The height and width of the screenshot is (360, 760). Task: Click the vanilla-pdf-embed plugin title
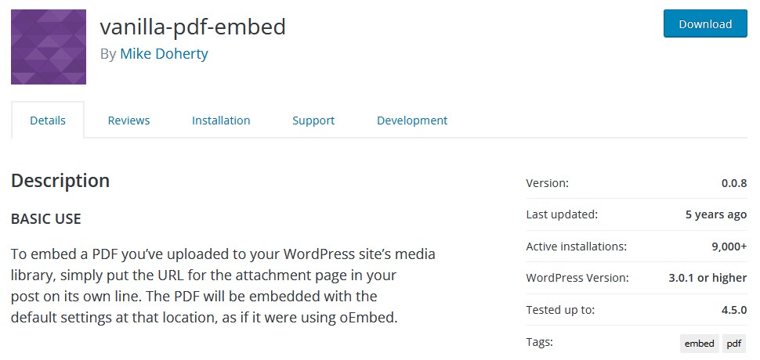[x=193, y=27]
